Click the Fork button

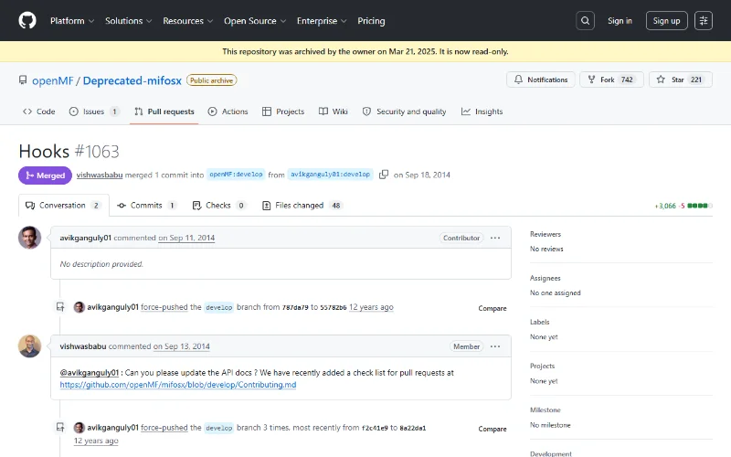(x=611, y=80)
